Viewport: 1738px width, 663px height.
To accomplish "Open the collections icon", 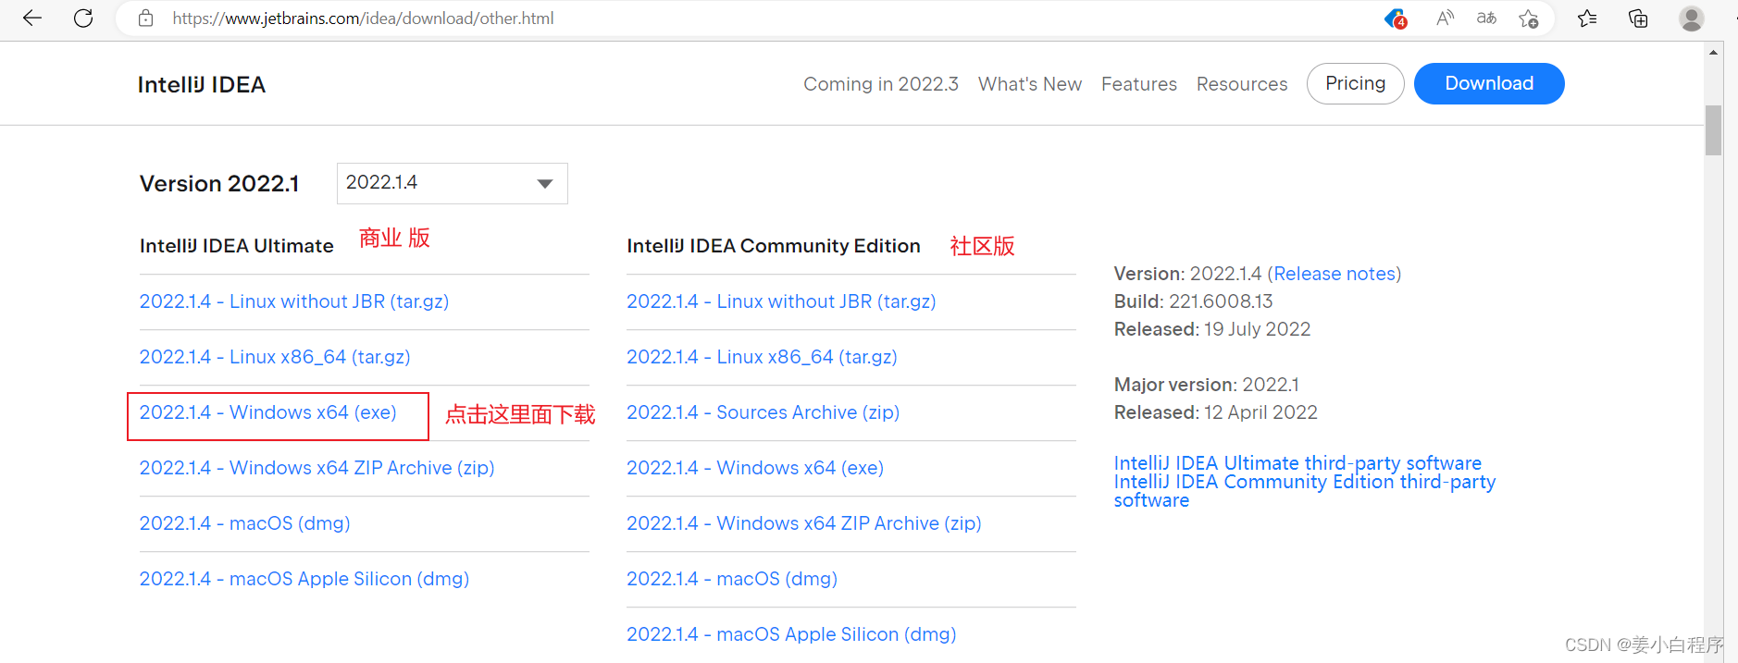I will [1638, 18].
